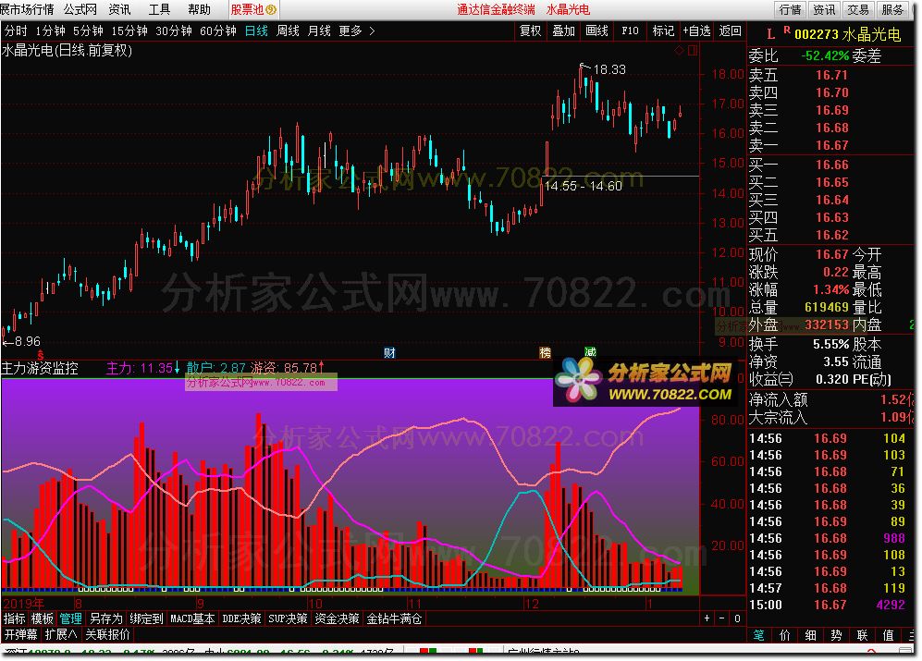Click the 交易 button at top right
This screenshot has width=922, height=661.
[857, 9]
